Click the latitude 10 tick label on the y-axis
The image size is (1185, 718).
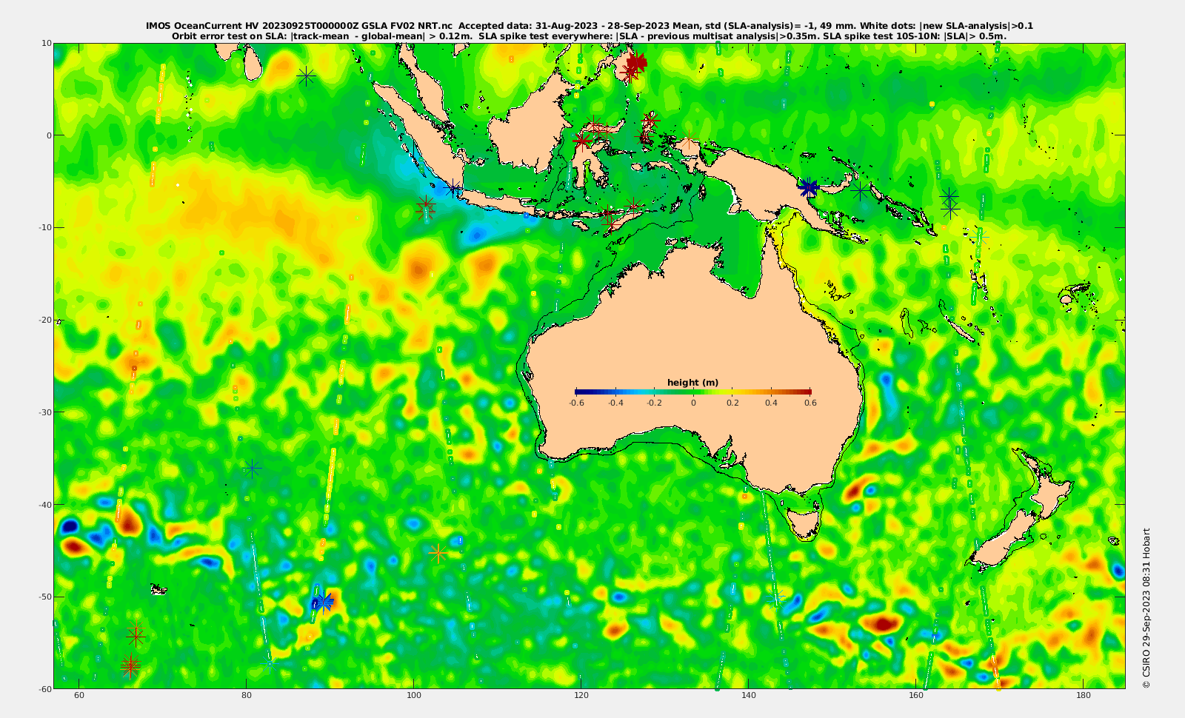(47, 43)
